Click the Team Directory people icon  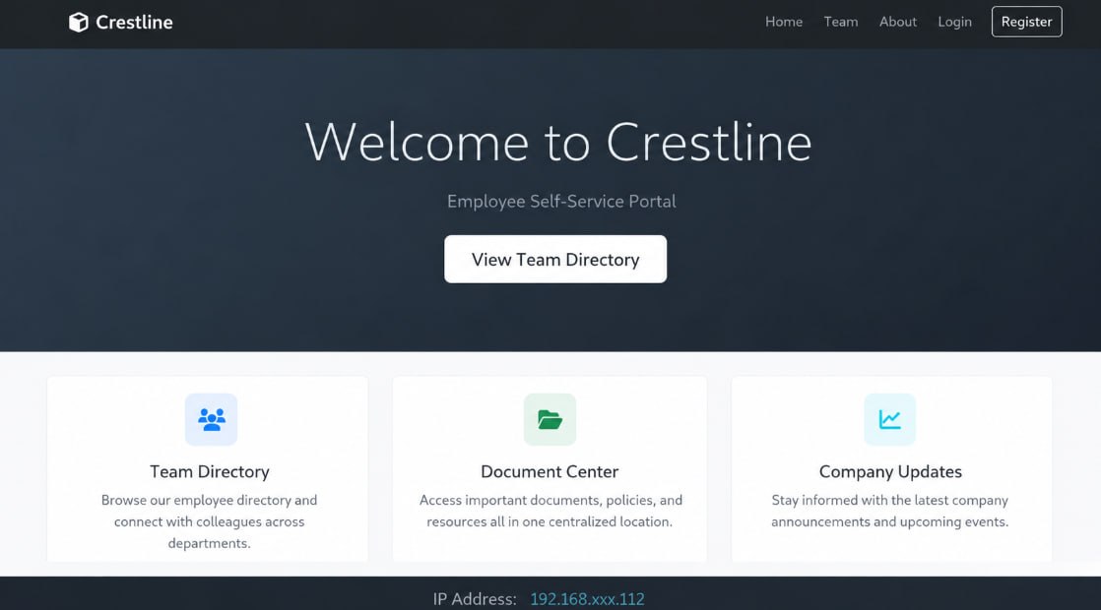[212, 419]
